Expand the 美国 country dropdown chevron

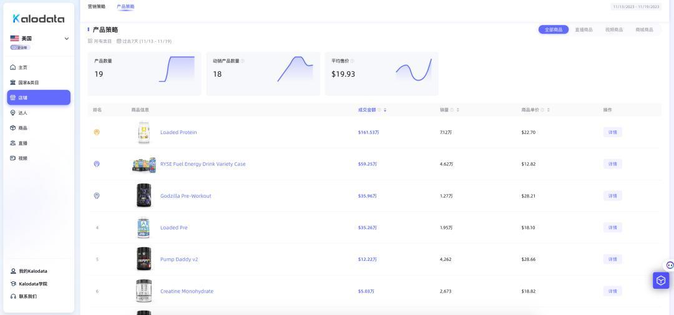click(67, 39)
